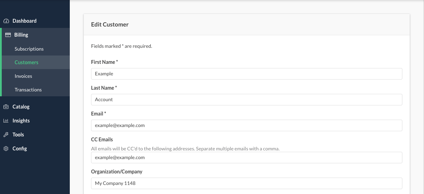Click the Catalog briefcase icon

(x=6, y=107)
